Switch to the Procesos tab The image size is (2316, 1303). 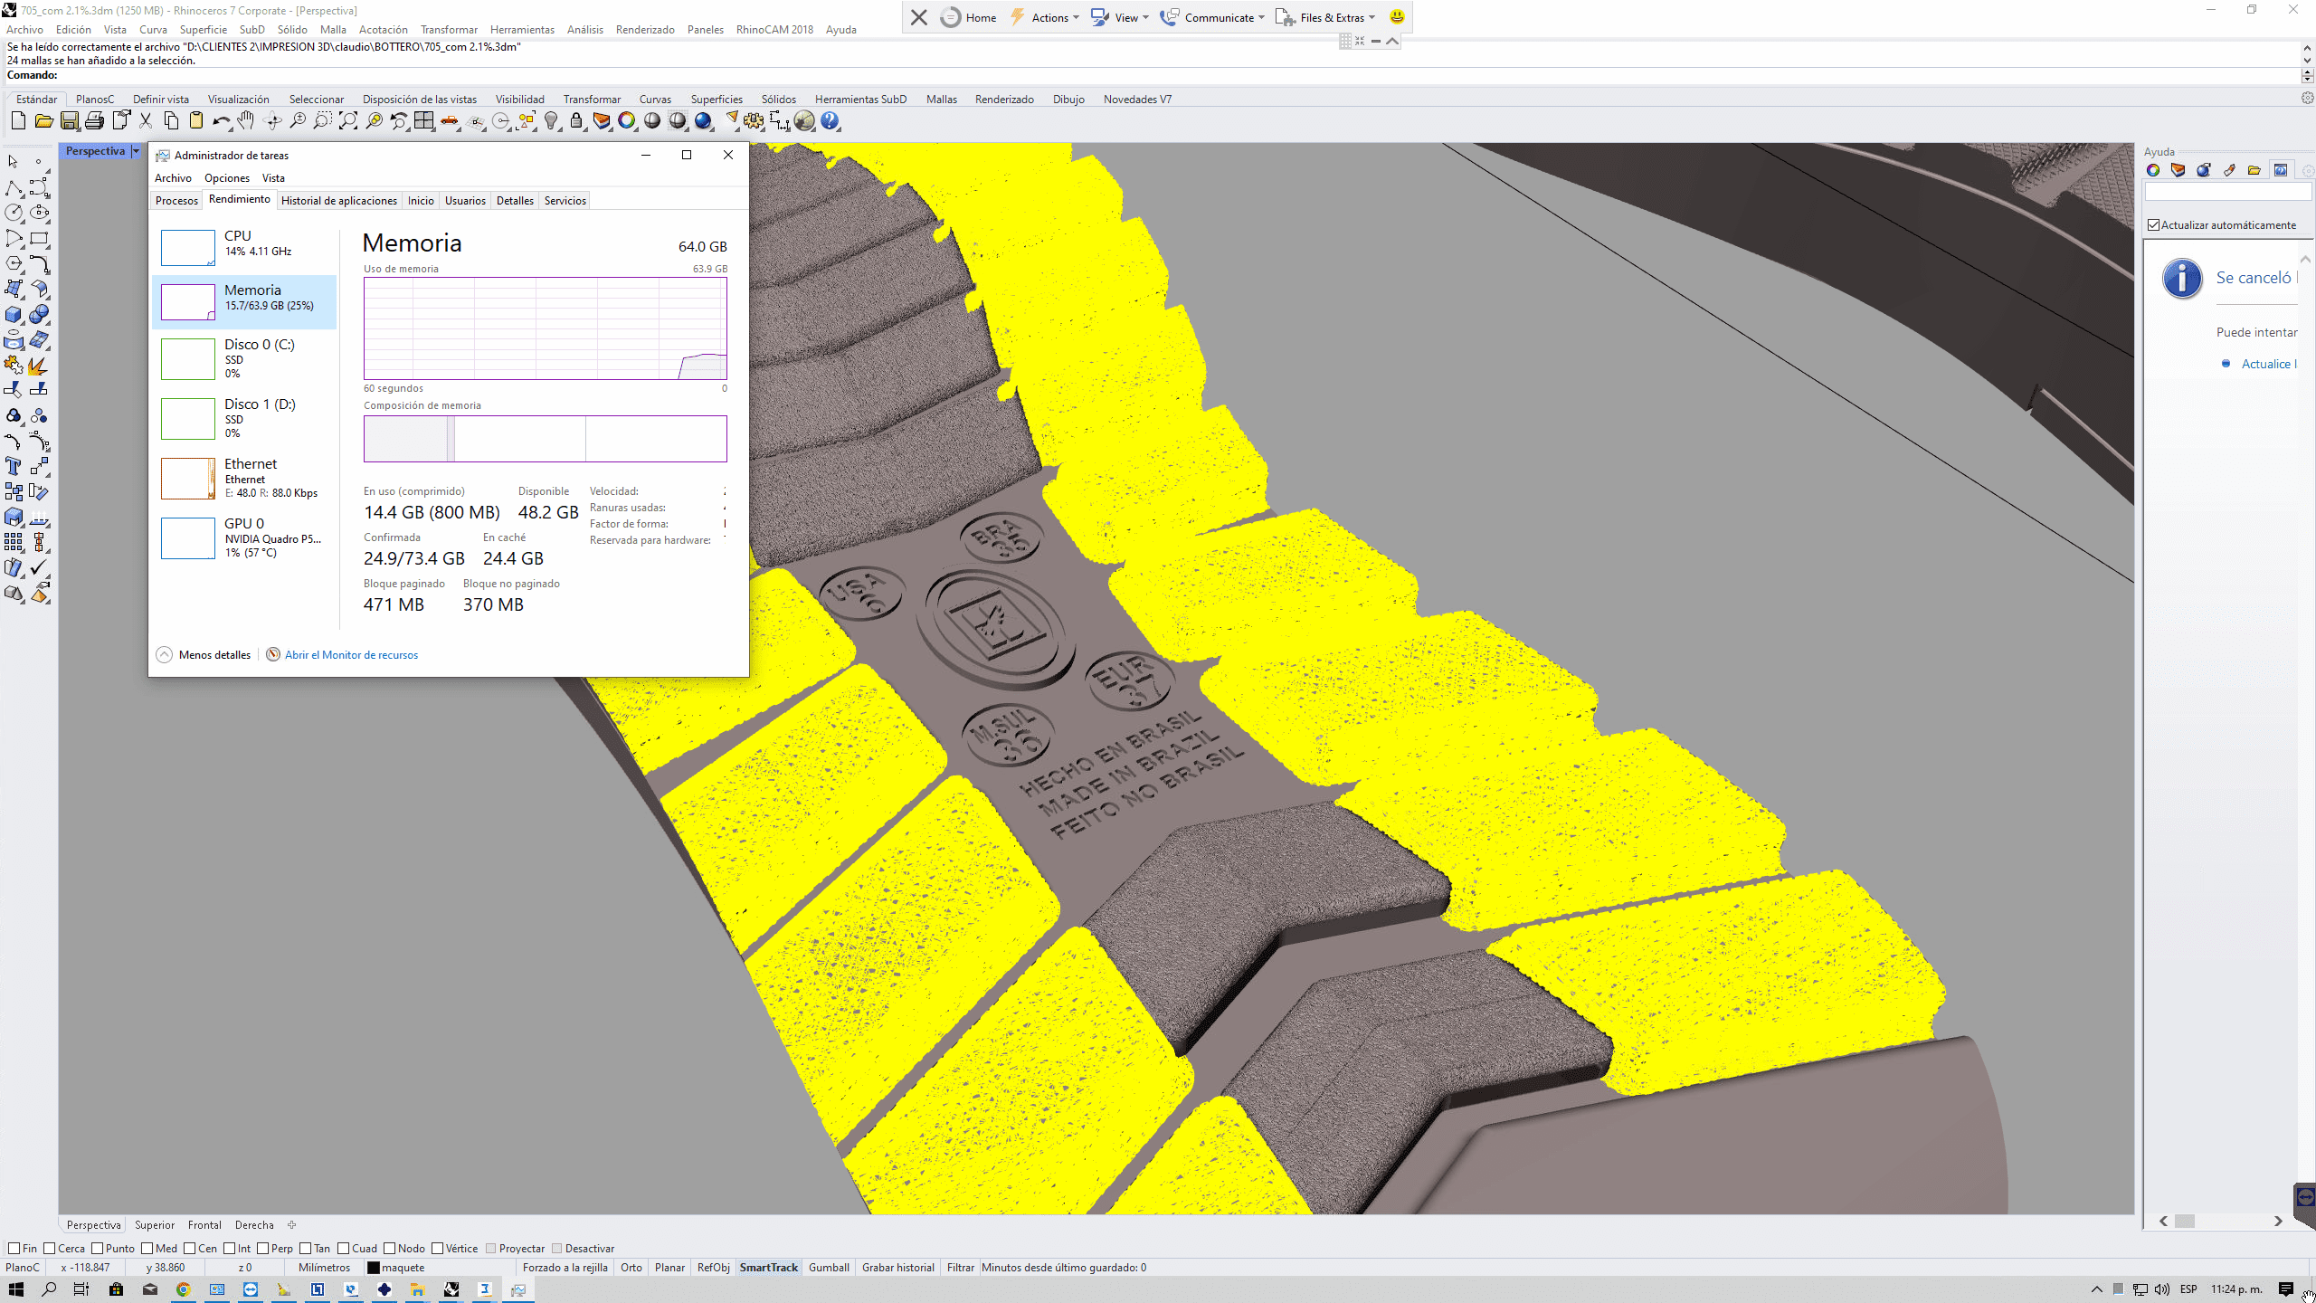176,201
